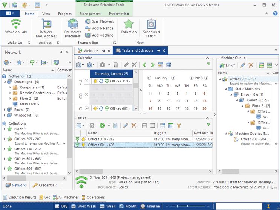The width and height of the screenshot is (280, 210).
Task: Collapse the Dreamlight - [5] tree node
Action: [x=5, y=82]
